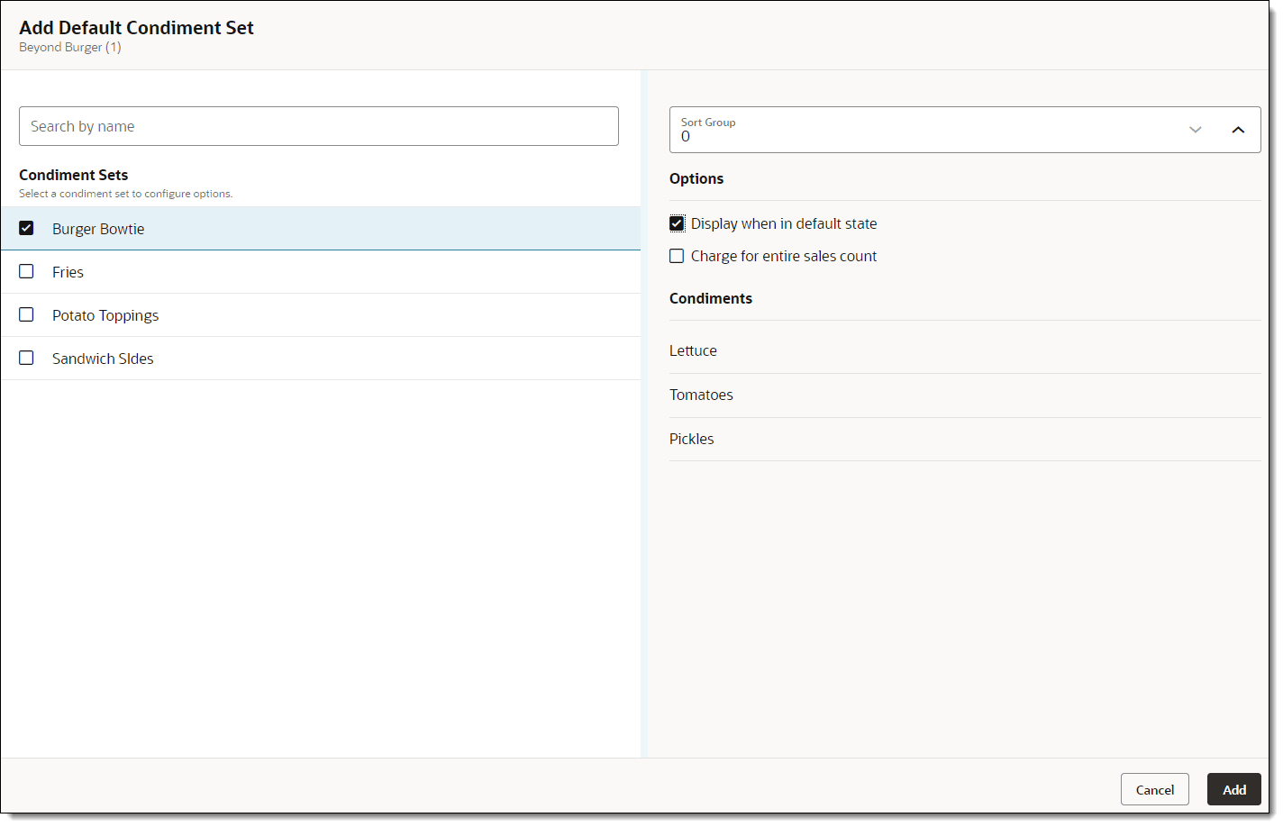The width and height of the screenshot is (1283, 827).
Task: Uncheck the Burger Bowtie checkbox
Action: (x=26, y=228)
